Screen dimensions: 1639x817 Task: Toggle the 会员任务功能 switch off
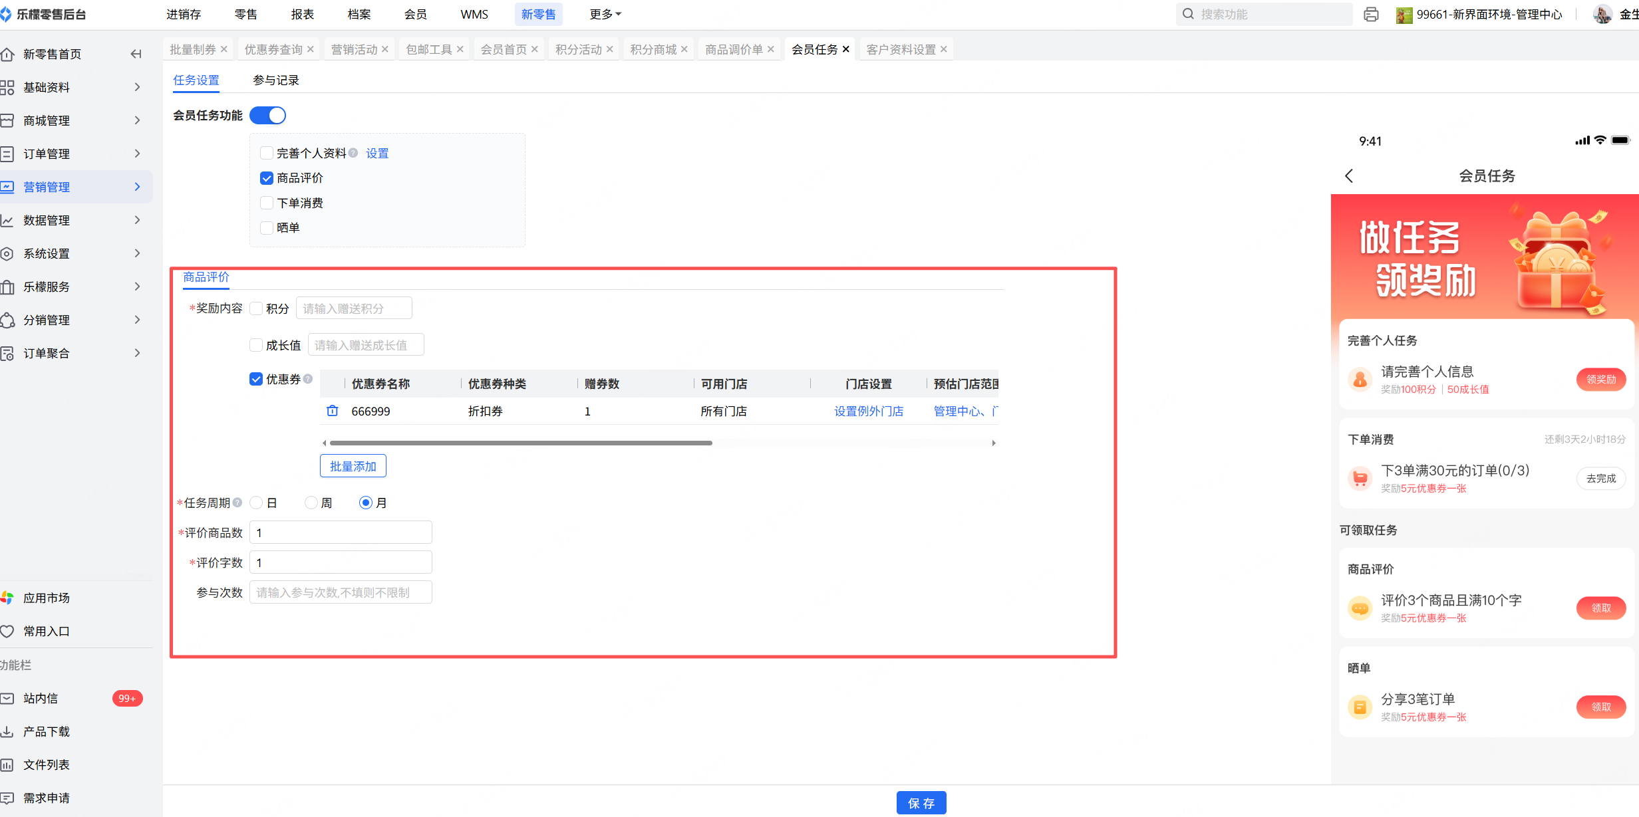click(x=267, y=116)
